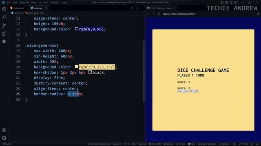Open the browser preview menu icon
This screenshot has height=146, width=261.
(x=258, y=14)
